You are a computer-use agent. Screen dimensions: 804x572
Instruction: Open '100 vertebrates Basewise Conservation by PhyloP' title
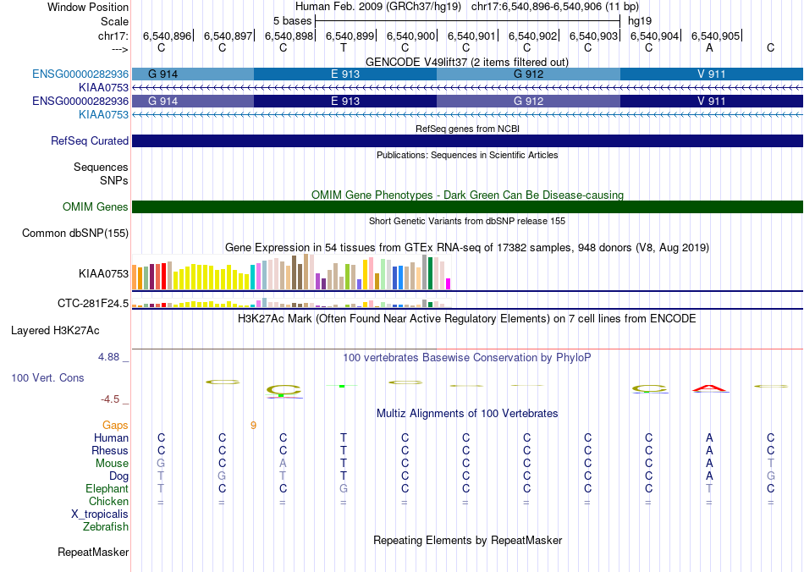(x=467, y=358)
